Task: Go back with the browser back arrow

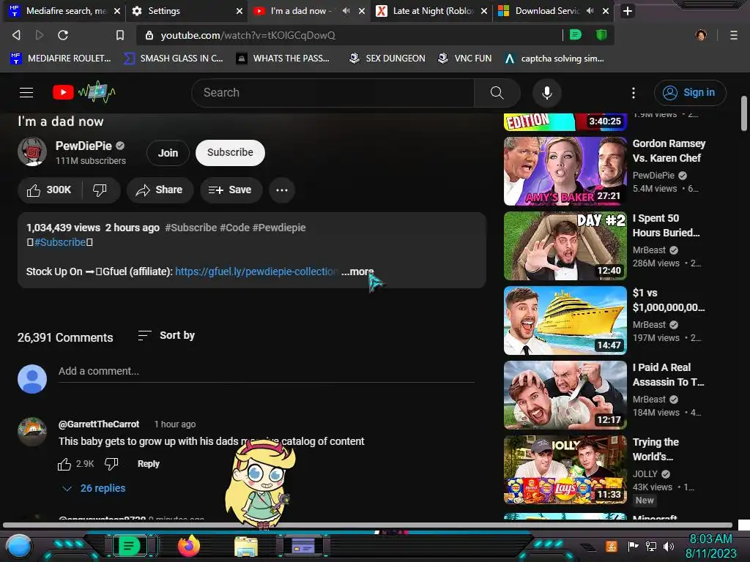Action: [x=16, y=35]
